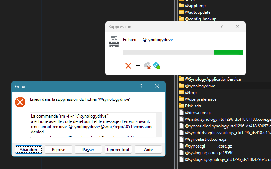Viewport: 271px width, 169px height.
Task: Click the Passer button
Action: tap(88, 150)
